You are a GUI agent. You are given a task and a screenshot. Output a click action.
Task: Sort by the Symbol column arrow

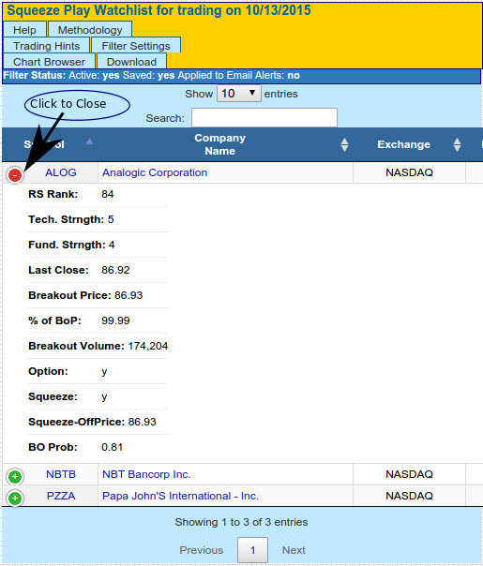(89, 141)
